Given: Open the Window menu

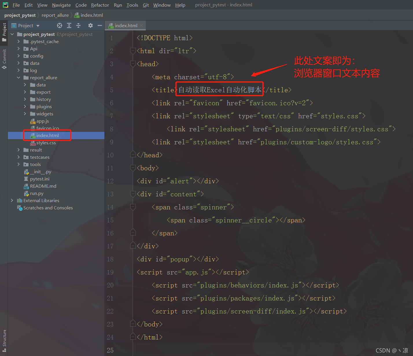Looking at the screenshot, I should [162, 5].
